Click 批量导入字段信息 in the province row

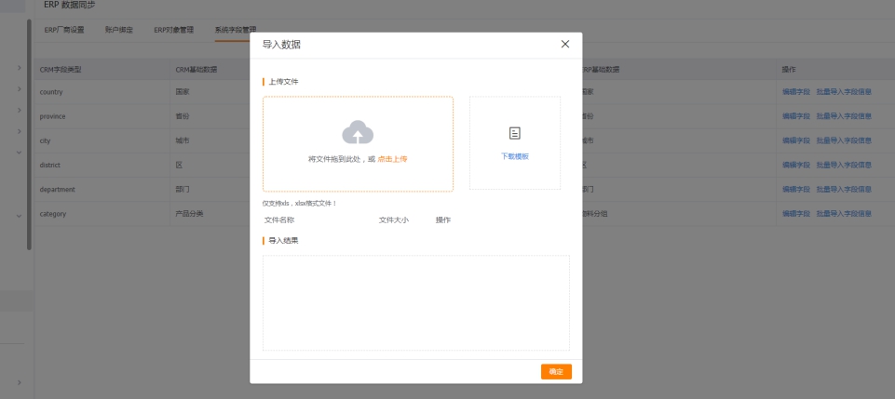pyautogui.click(x=844, y=116)
